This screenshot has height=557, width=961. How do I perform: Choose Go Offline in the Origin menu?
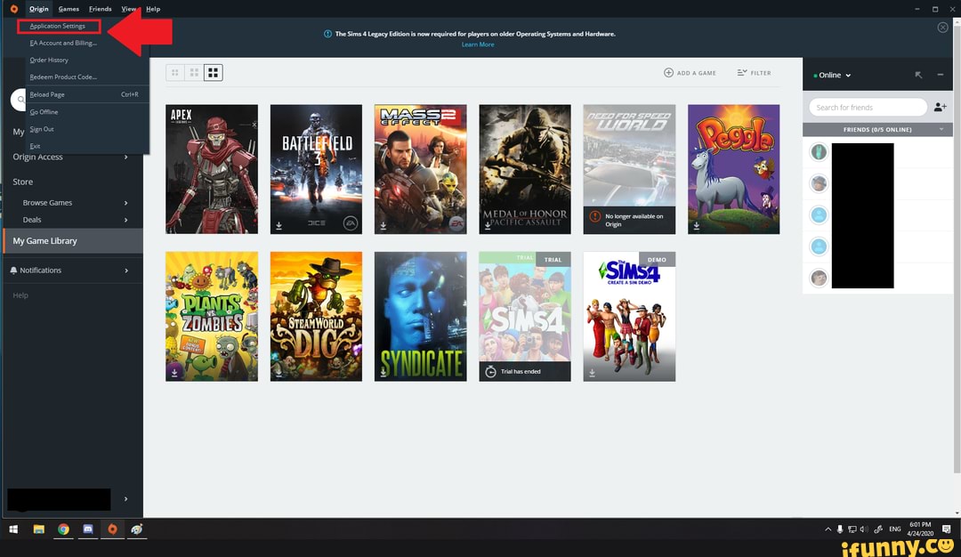[x=44, y=112]
